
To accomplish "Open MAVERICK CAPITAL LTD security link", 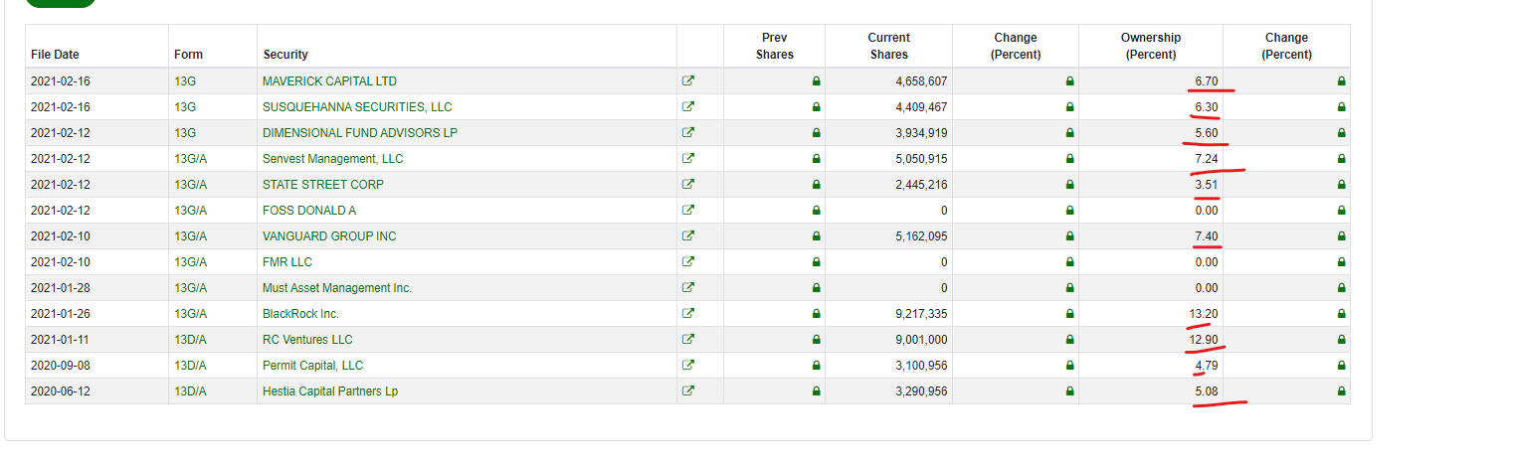I will 329,81.
